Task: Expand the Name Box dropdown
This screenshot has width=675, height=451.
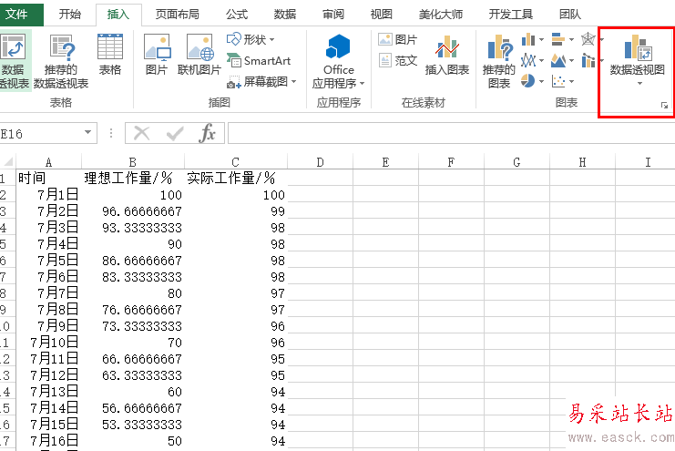Action: pyautogui.click(x=87, y=132)
